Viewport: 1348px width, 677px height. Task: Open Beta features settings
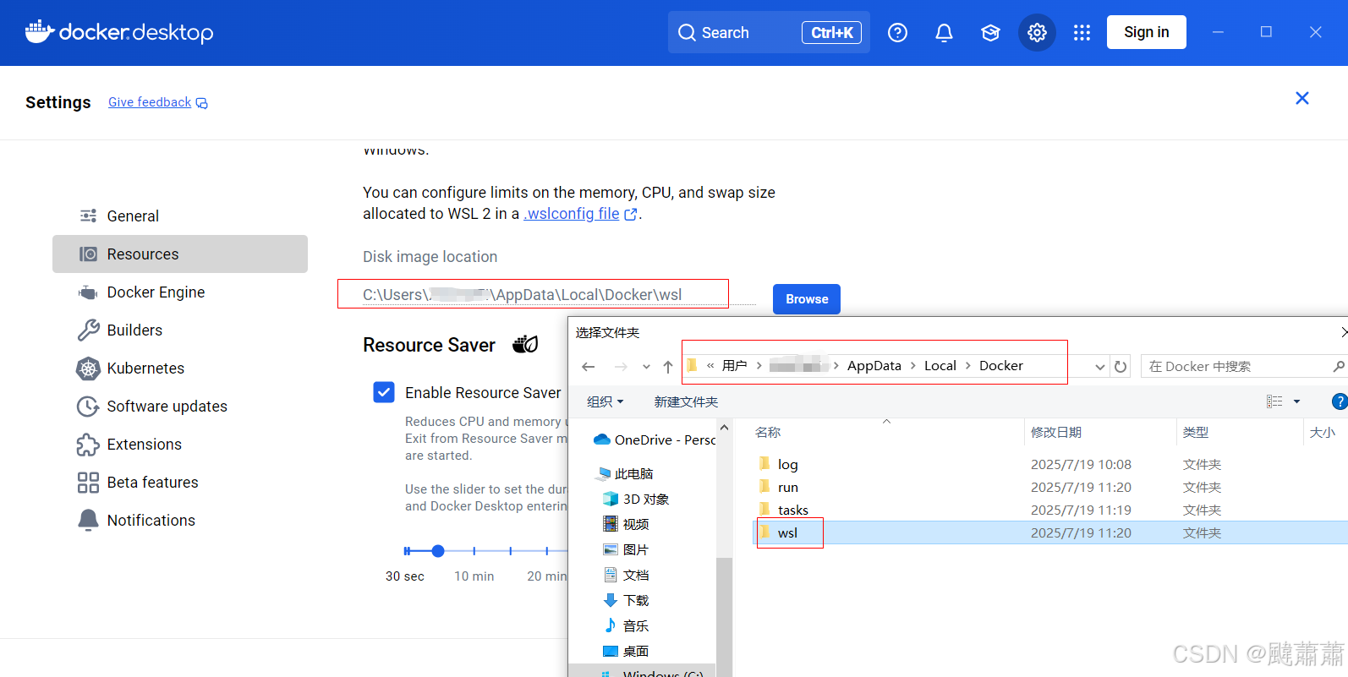(x=180, y=483)
